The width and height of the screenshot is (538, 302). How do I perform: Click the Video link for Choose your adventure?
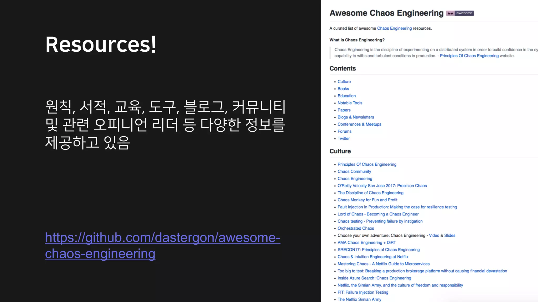pos(434,235)
